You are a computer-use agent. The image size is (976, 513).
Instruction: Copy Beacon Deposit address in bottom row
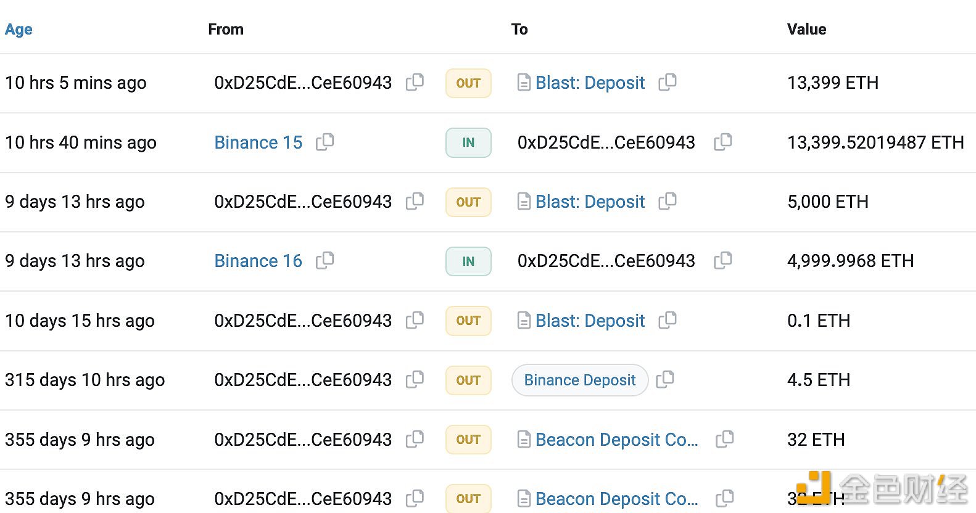click(x=724, y=498)
